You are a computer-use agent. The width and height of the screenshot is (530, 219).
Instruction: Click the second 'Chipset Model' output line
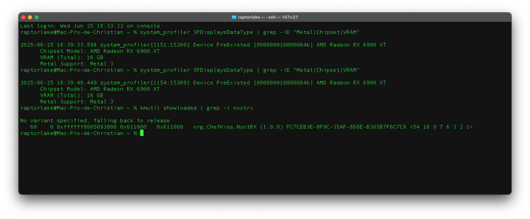[100, 89]
